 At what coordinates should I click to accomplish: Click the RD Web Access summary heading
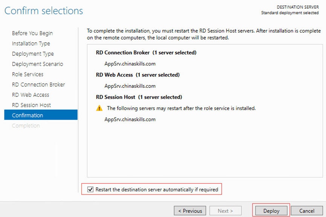138,75
